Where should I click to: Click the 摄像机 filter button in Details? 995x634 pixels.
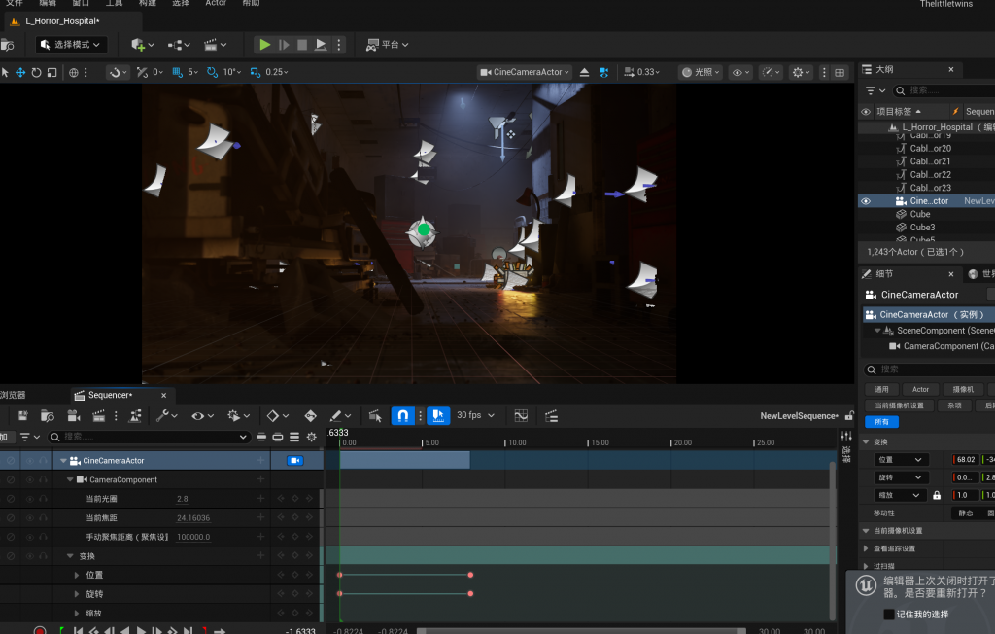(x=963, y=389)
